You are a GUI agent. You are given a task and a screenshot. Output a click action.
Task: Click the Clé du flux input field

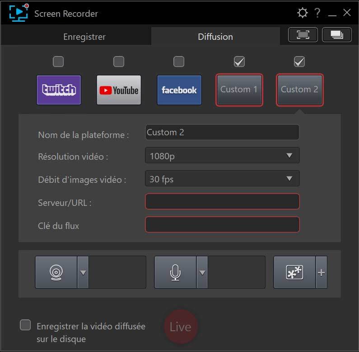tap(222, 224)
